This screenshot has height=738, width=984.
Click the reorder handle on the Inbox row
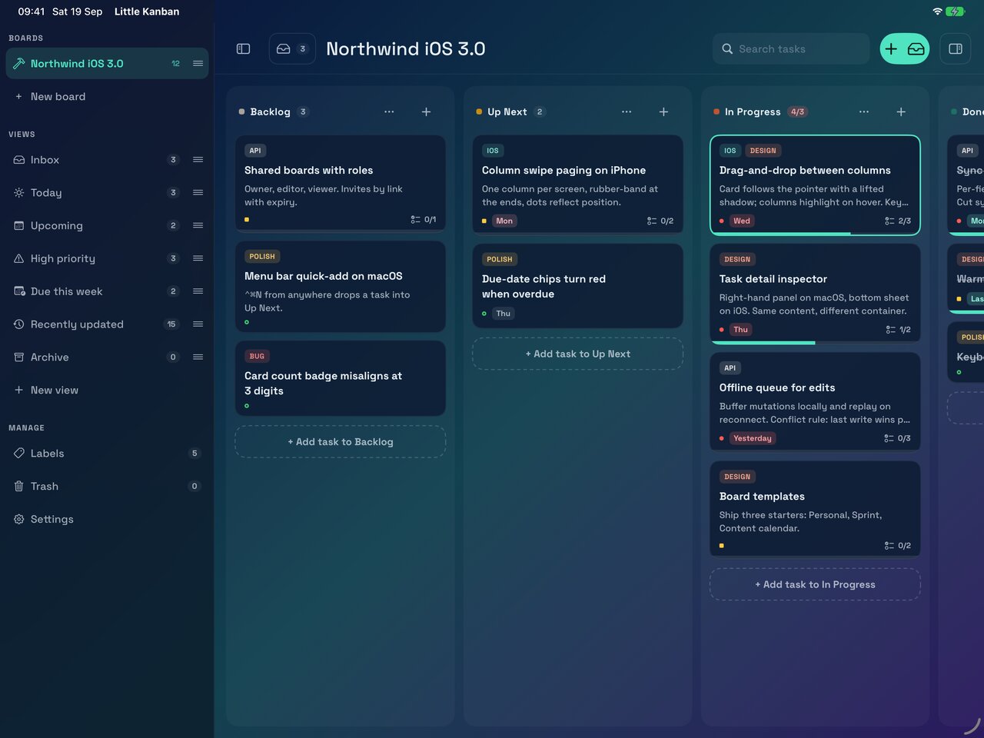pyautogui.click(x=198, y=160)
